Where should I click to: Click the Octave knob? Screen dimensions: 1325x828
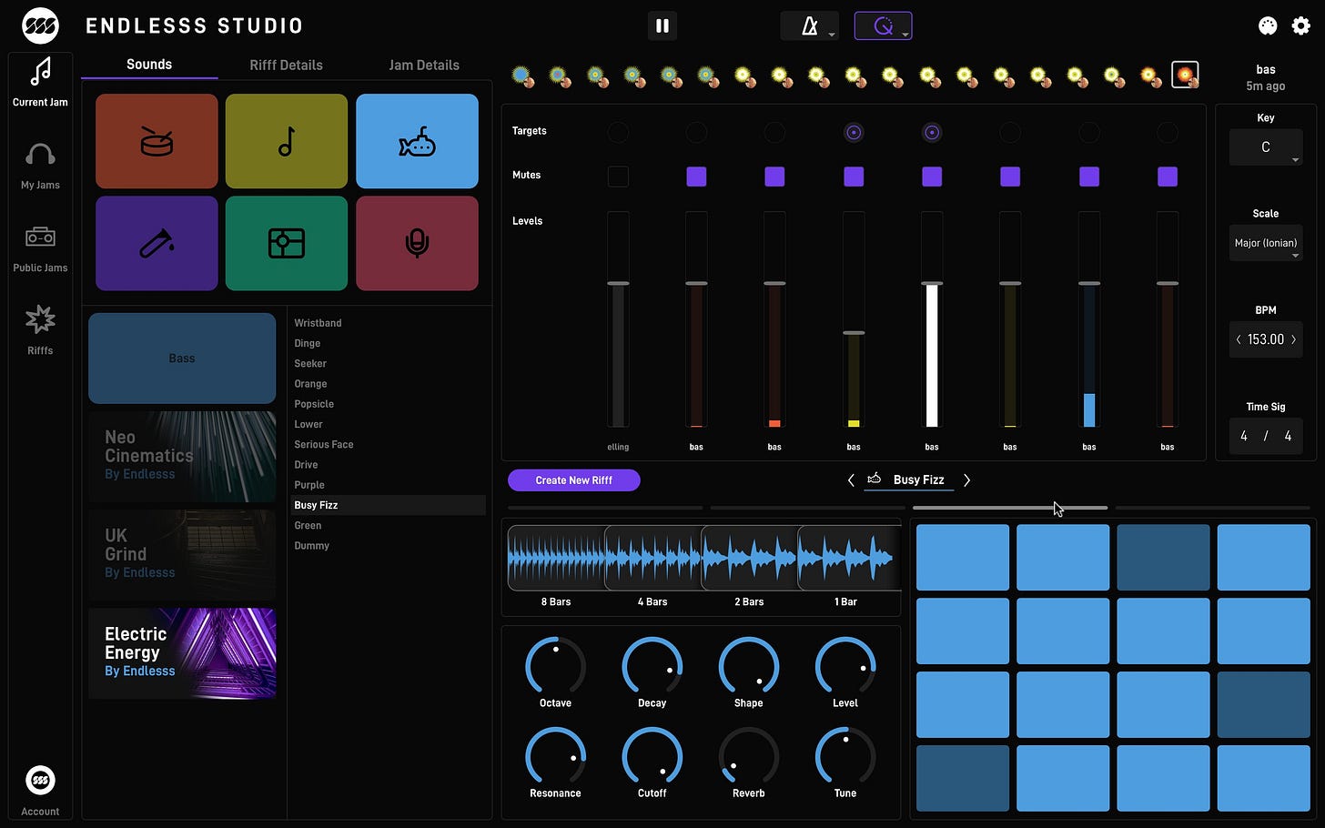(x=556, y=667)
